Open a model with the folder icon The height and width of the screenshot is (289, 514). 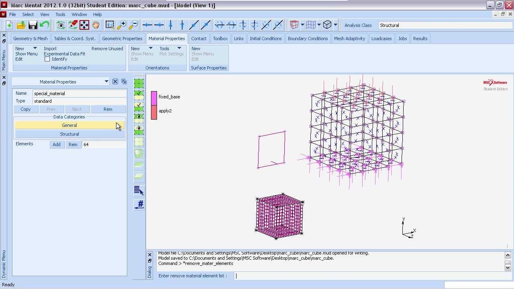point(21,25)
